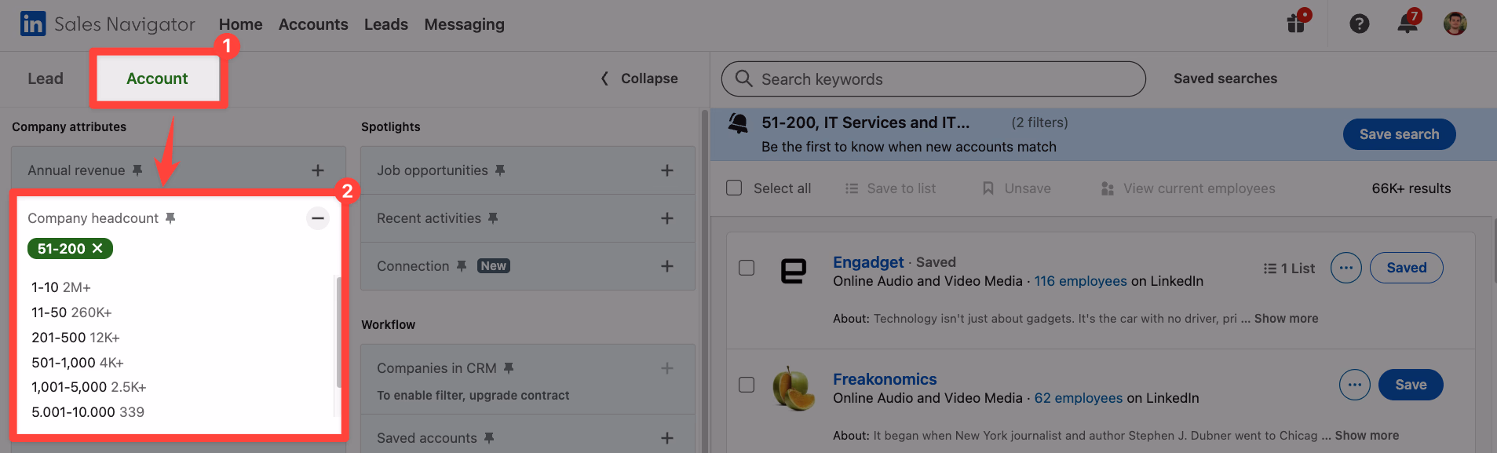Screen dimensions: 1497x453
Task: Collapse the Company headcount filter
Action: 318,218
